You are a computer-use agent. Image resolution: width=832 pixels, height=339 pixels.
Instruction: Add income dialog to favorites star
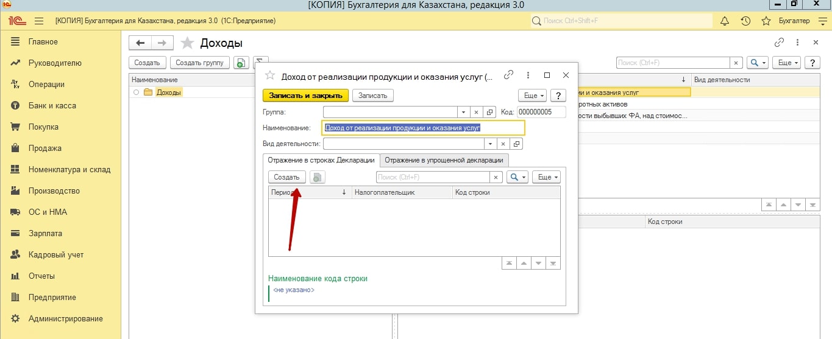269,75
